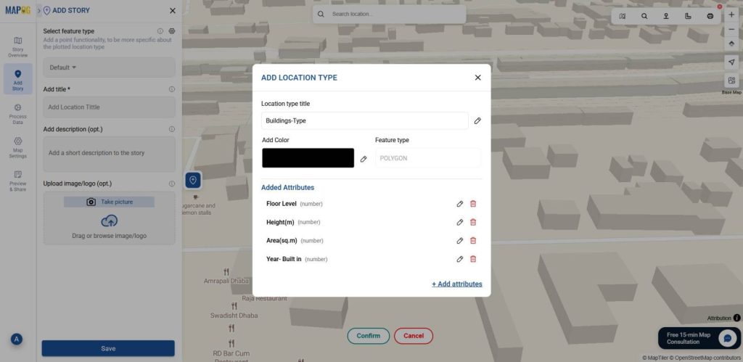The width and height of the screenshot is (743, 362).
Task: Click the MAPOG logo
Action: [x=17, y=10]
